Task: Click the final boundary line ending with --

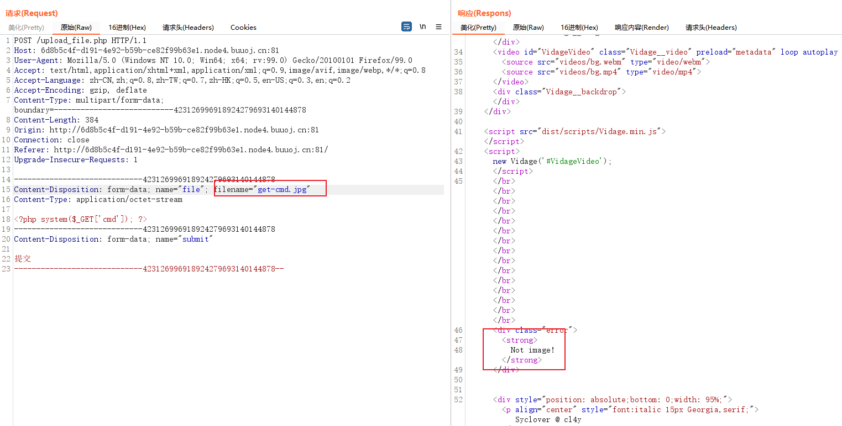Action: click(149, 269)
